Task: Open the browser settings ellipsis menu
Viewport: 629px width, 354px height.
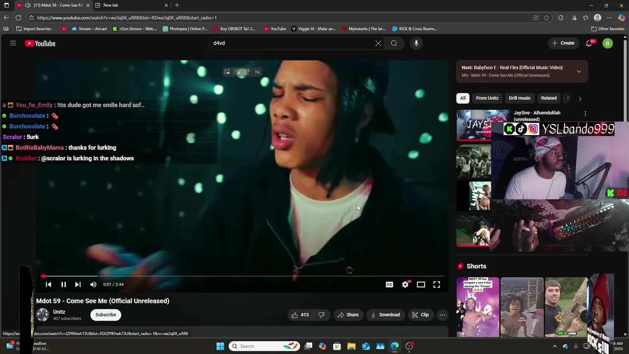Action: pyautogui.click(x=609, y=18)
